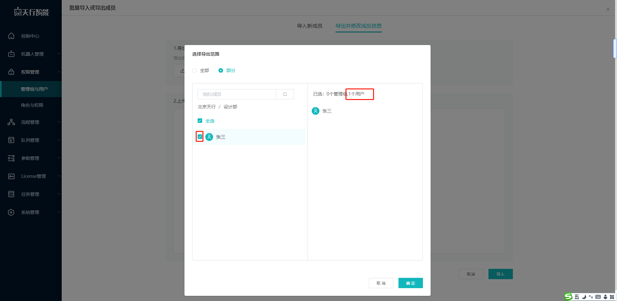Viewport: 617px width, 301px height.
Task: Click the keyboard icon in IME bar
Action: point(598,297)
